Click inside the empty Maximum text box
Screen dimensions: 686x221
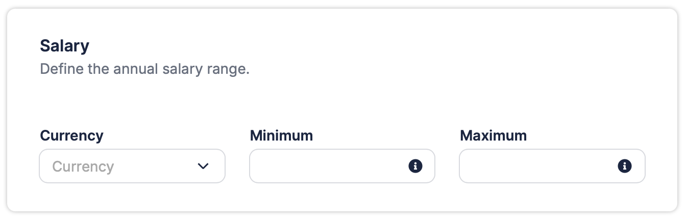pos(536,166)
